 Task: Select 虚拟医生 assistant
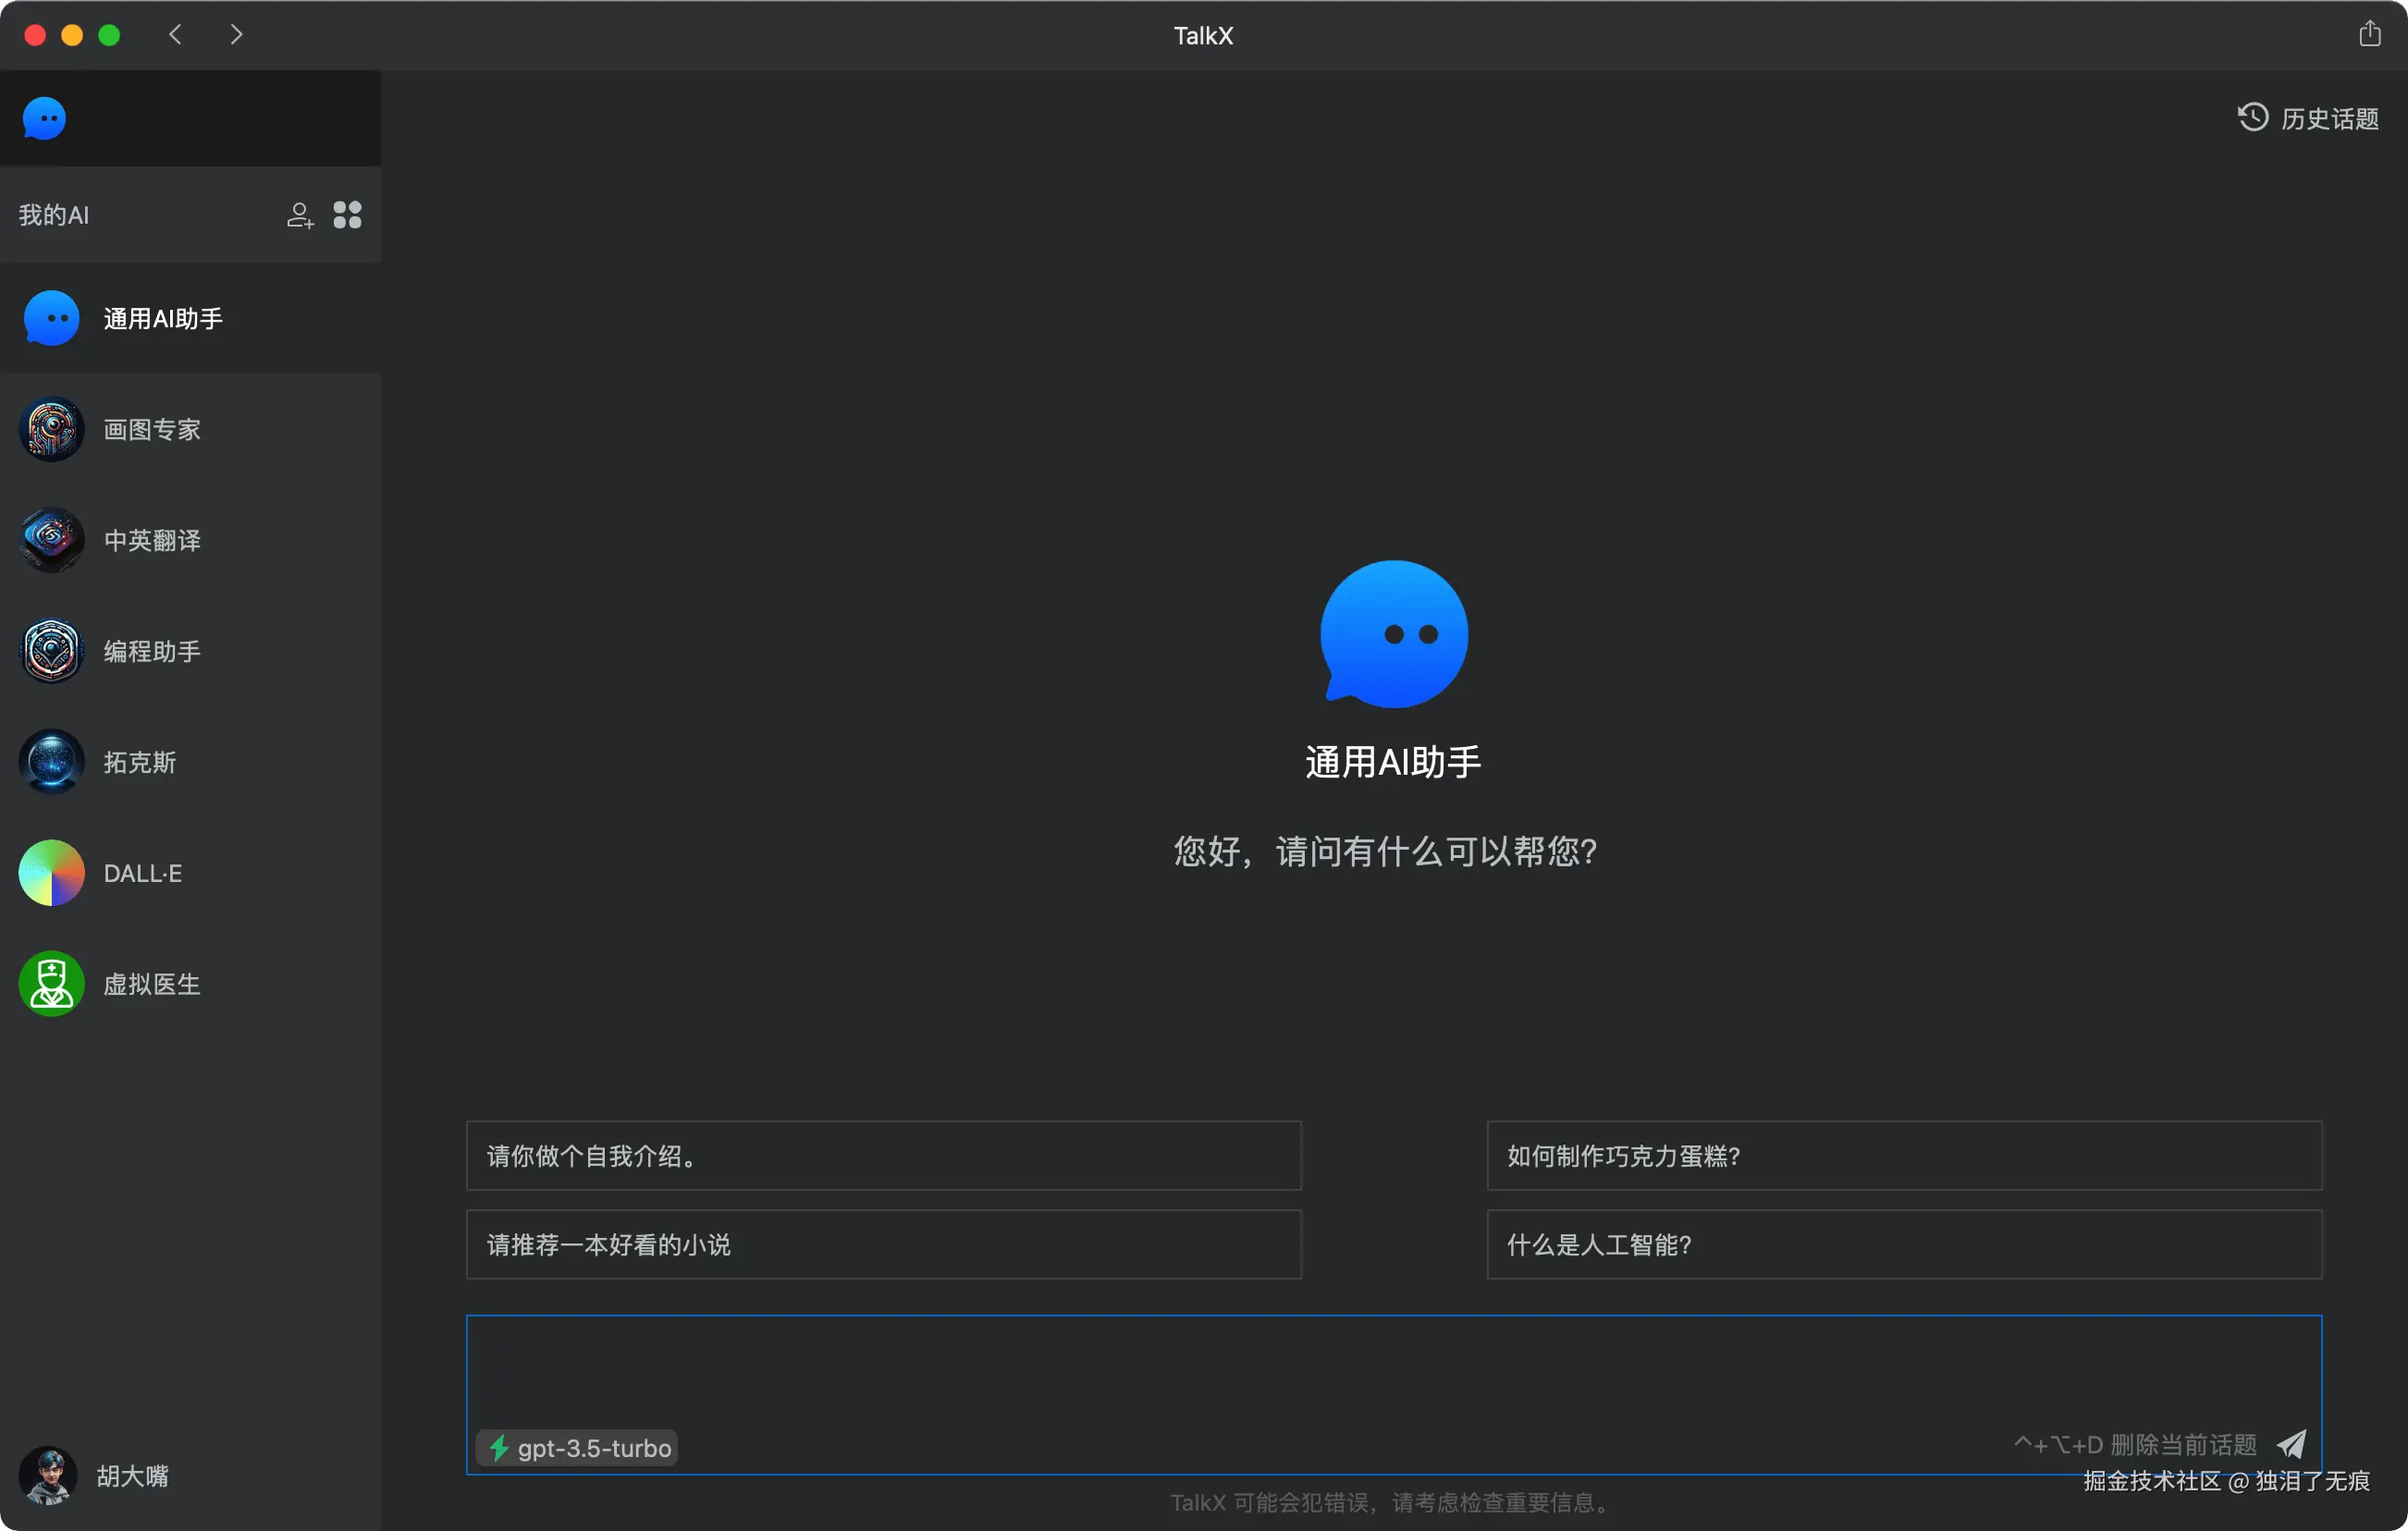click(152, 984)
